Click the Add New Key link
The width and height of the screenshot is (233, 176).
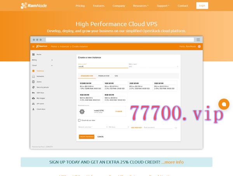tap(137, 128)
